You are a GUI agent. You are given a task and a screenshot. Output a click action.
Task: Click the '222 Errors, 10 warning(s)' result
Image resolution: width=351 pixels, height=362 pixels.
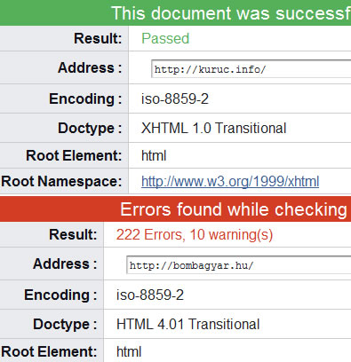(195, 235)
